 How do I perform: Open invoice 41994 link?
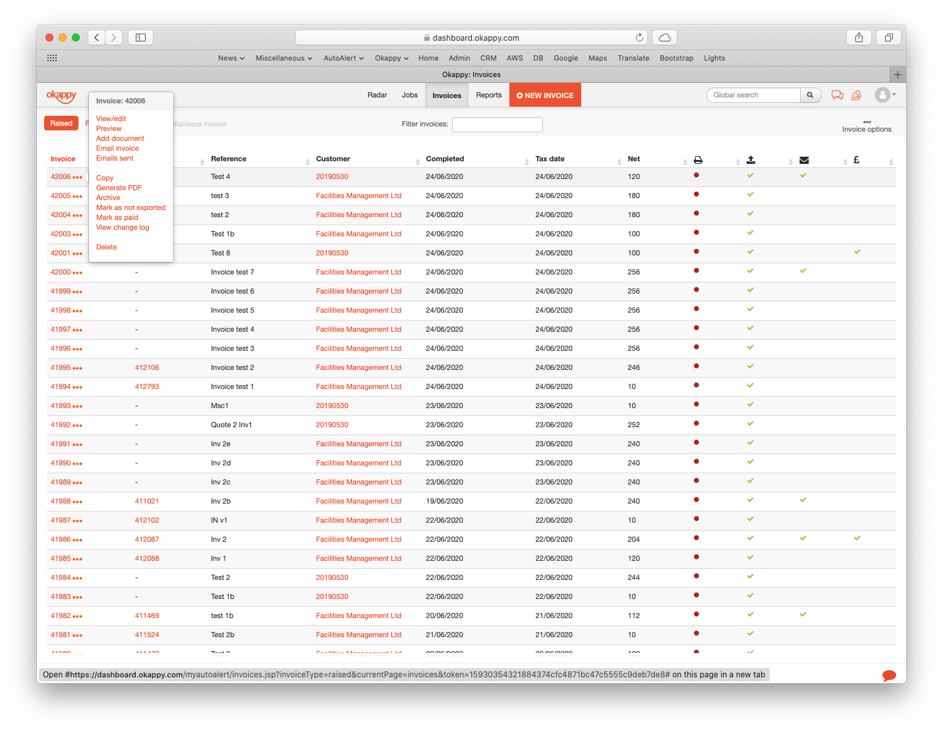coord(61,386)
